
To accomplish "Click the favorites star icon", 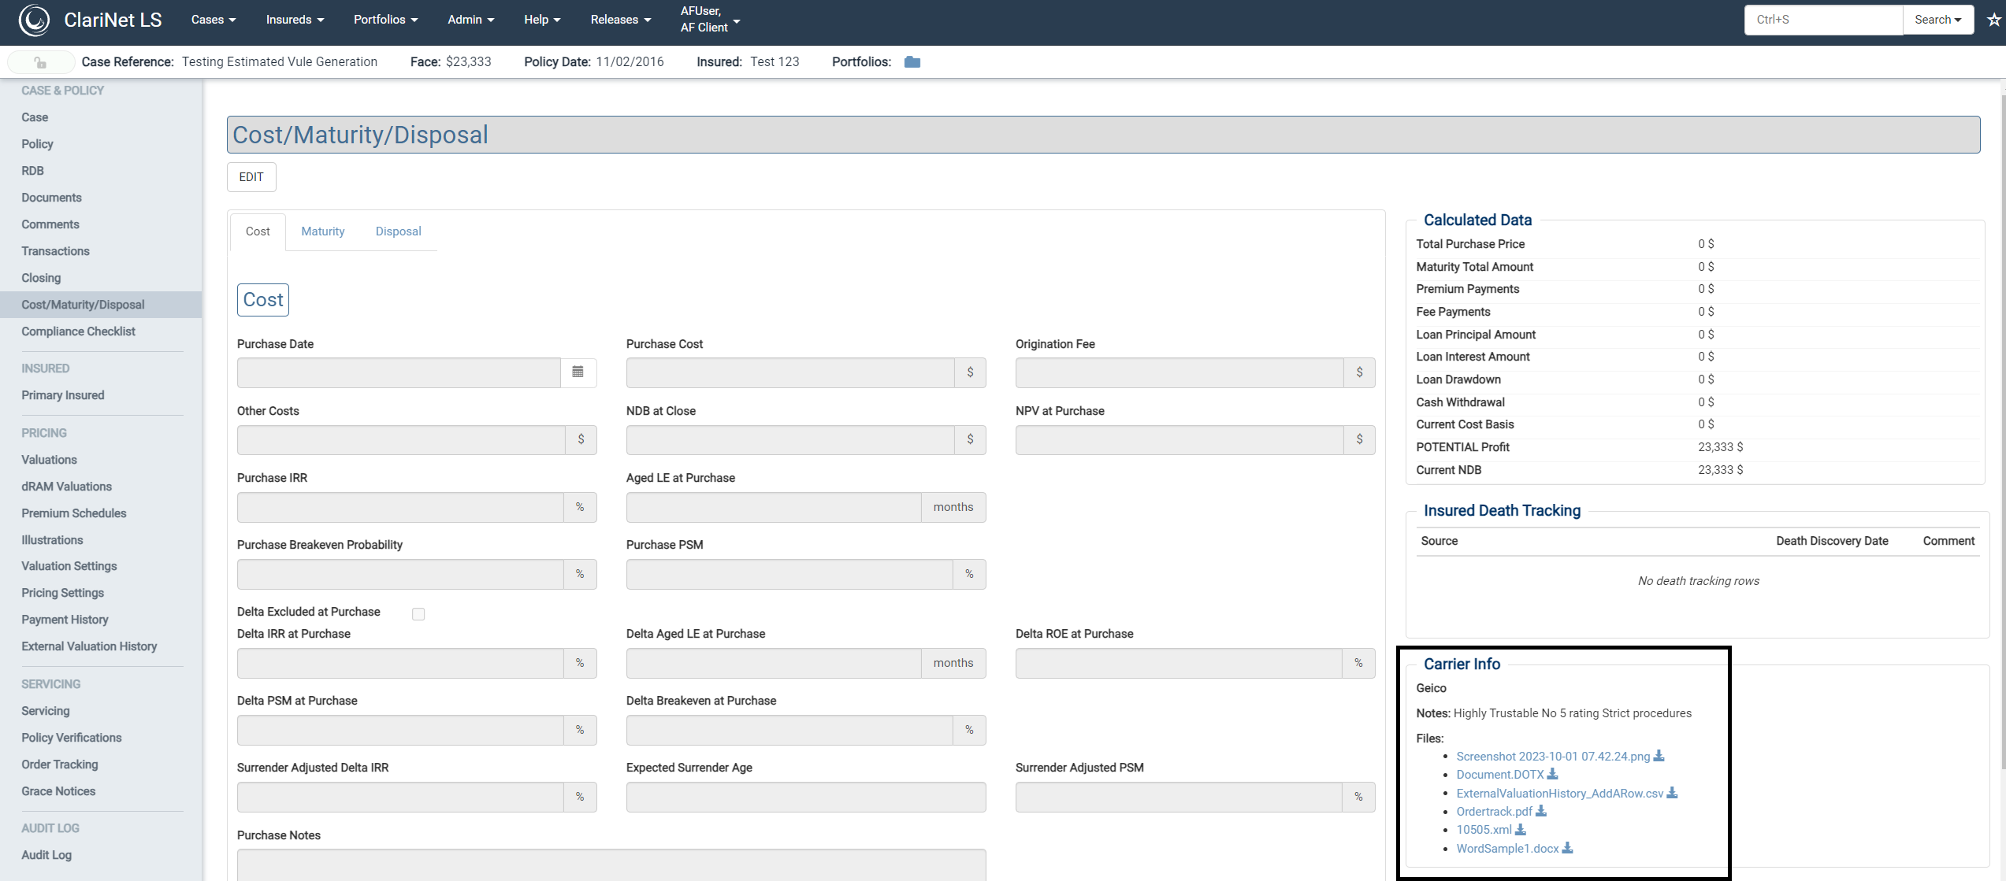I will [x=1993, y=20].
